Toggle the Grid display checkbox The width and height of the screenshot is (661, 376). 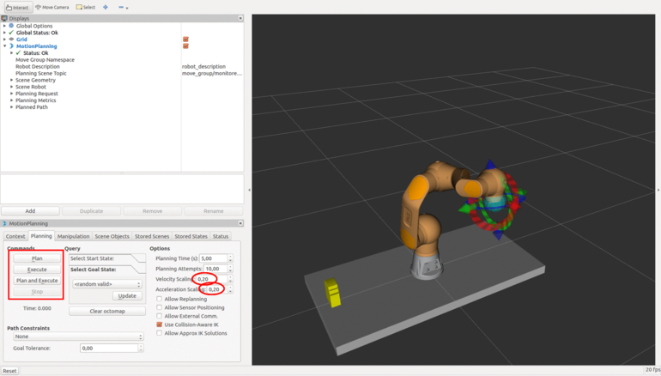(x=185, y=39)
